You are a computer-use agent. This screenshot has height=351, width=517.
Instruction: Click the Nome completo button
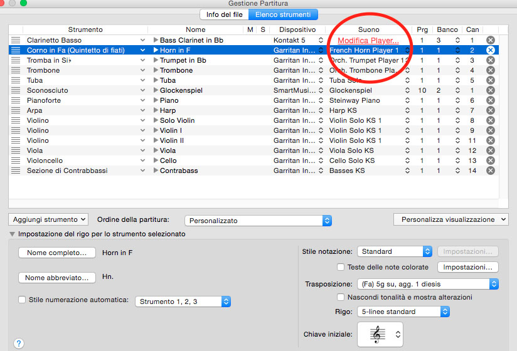pos(57,253)
